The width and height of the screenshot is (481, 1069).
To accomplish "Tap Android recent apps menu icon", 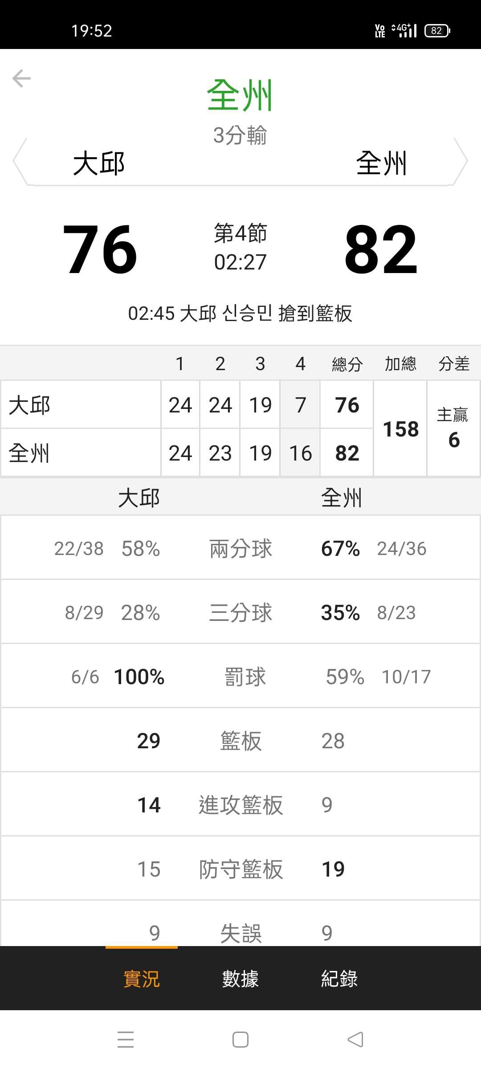I will tap(126, 1040).
